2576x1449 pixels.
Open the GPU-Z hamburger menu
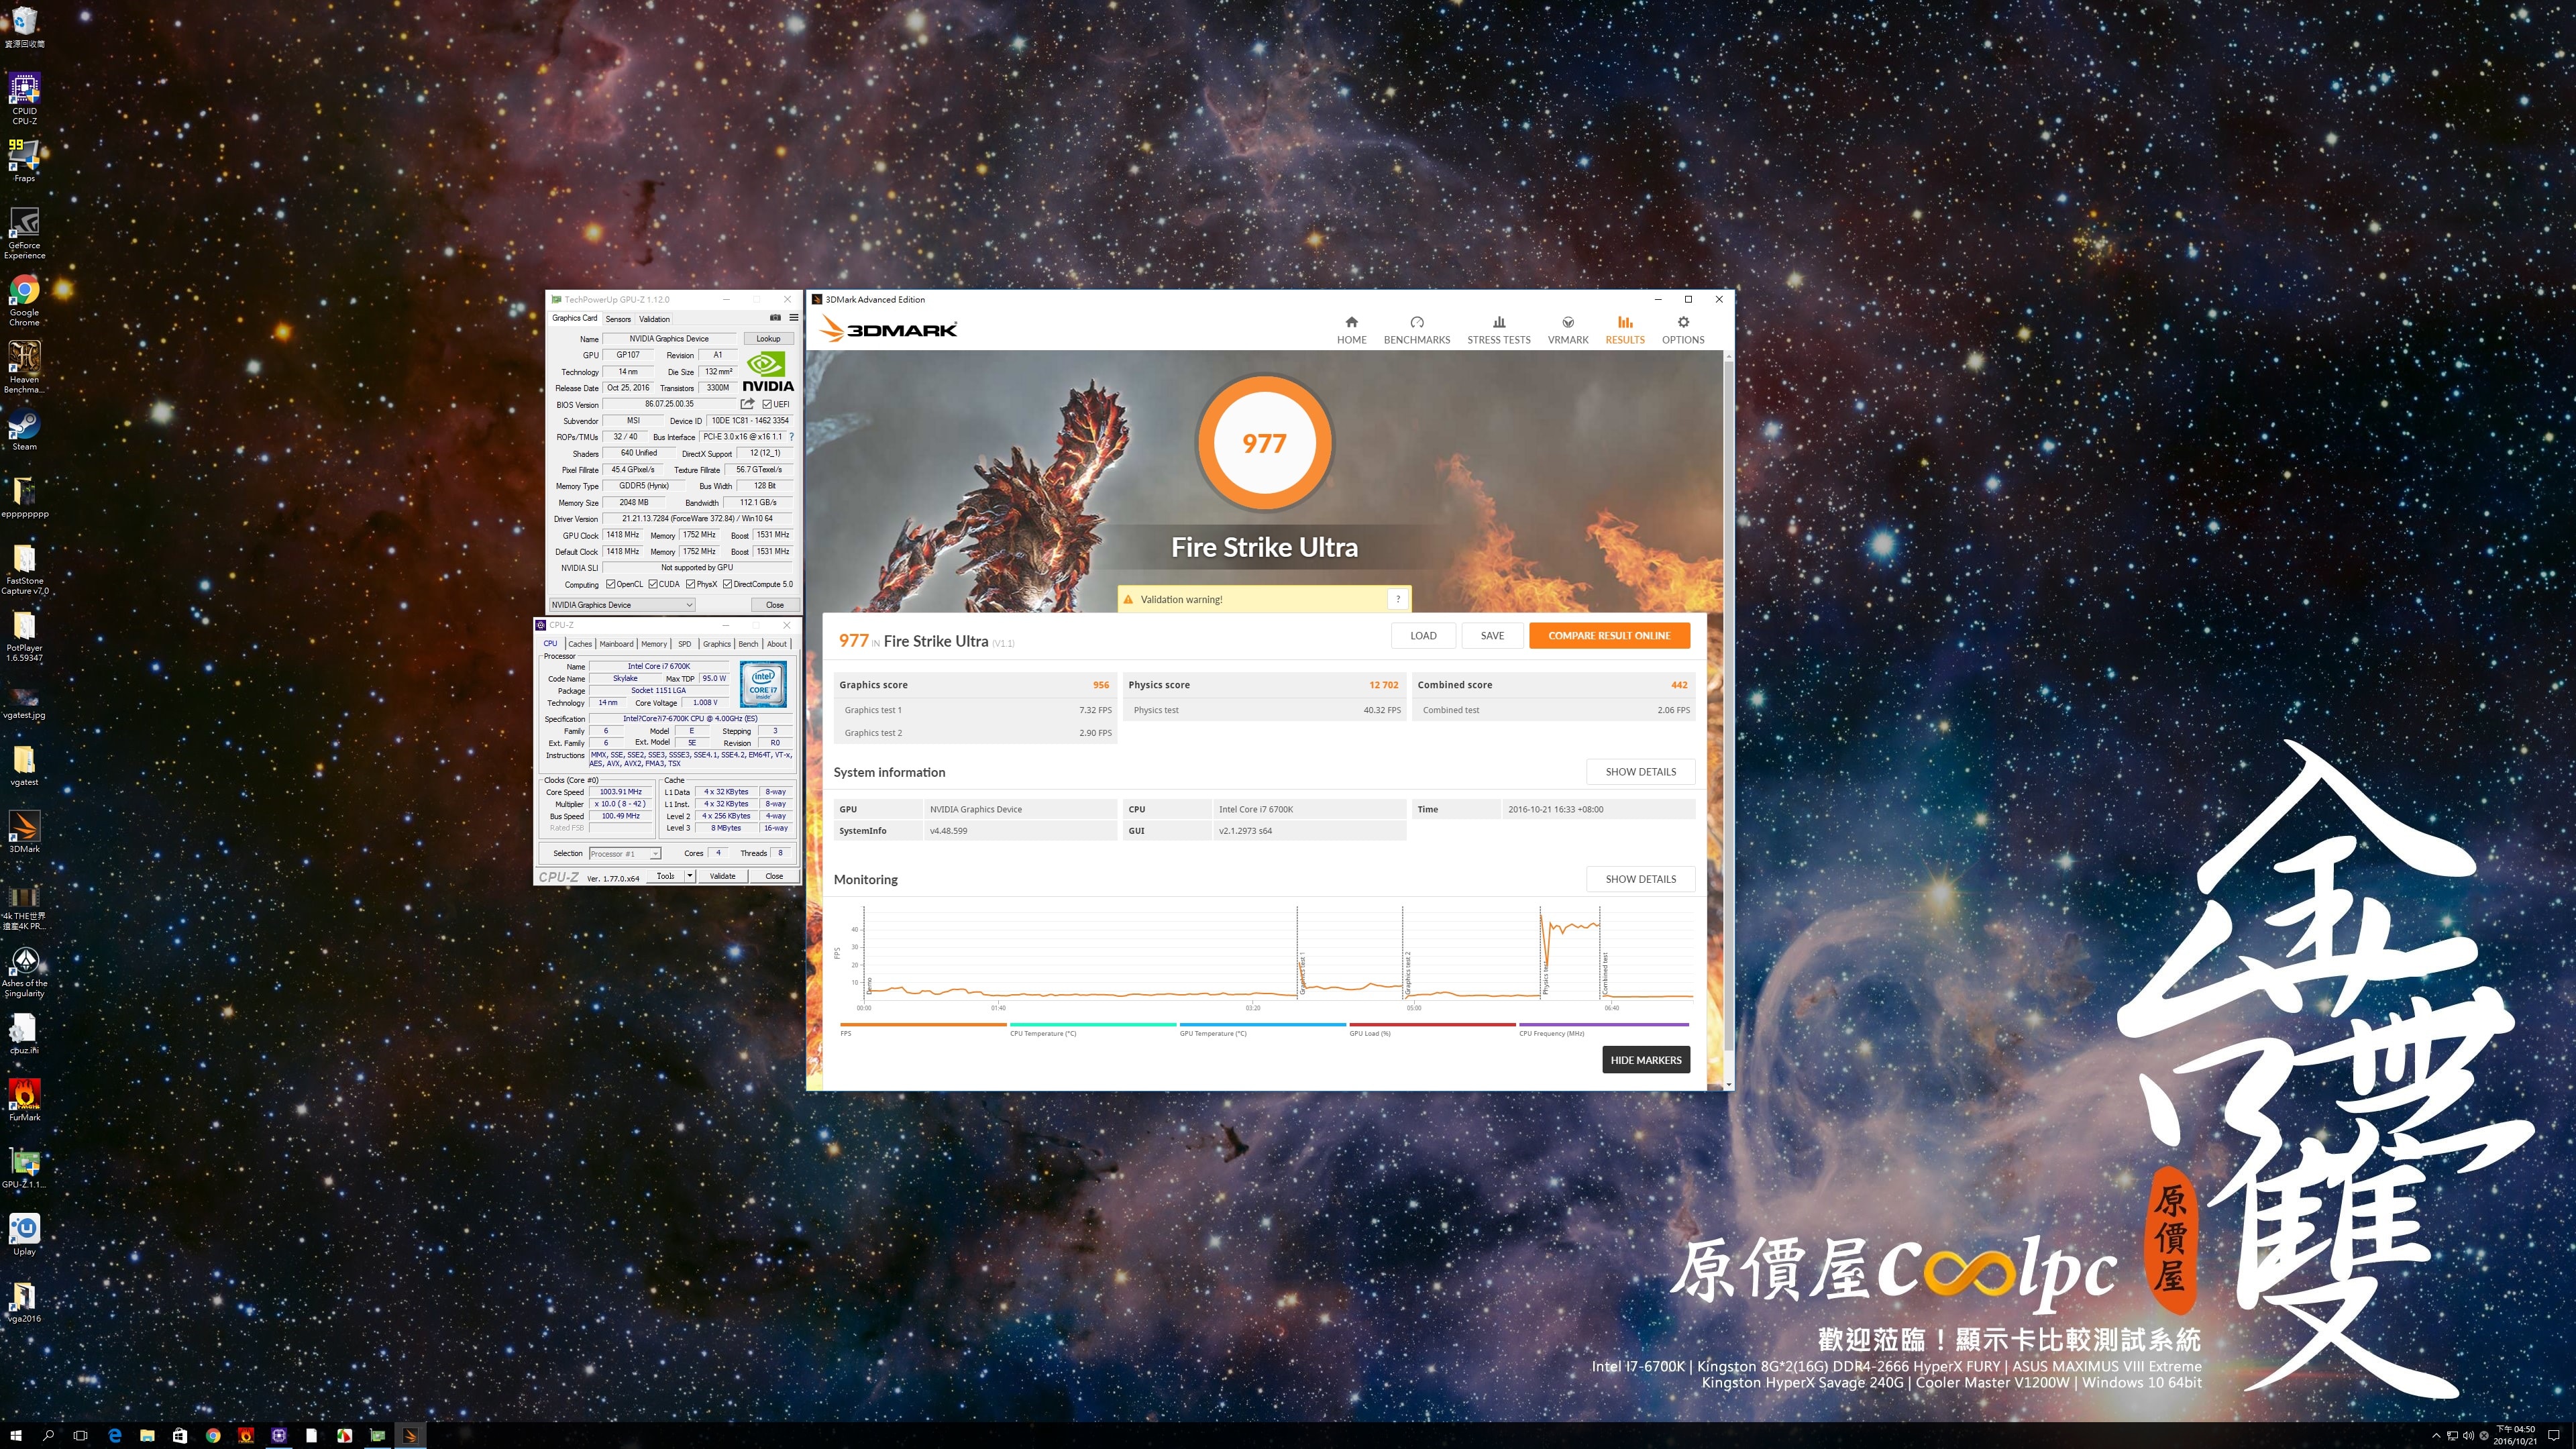794,318
